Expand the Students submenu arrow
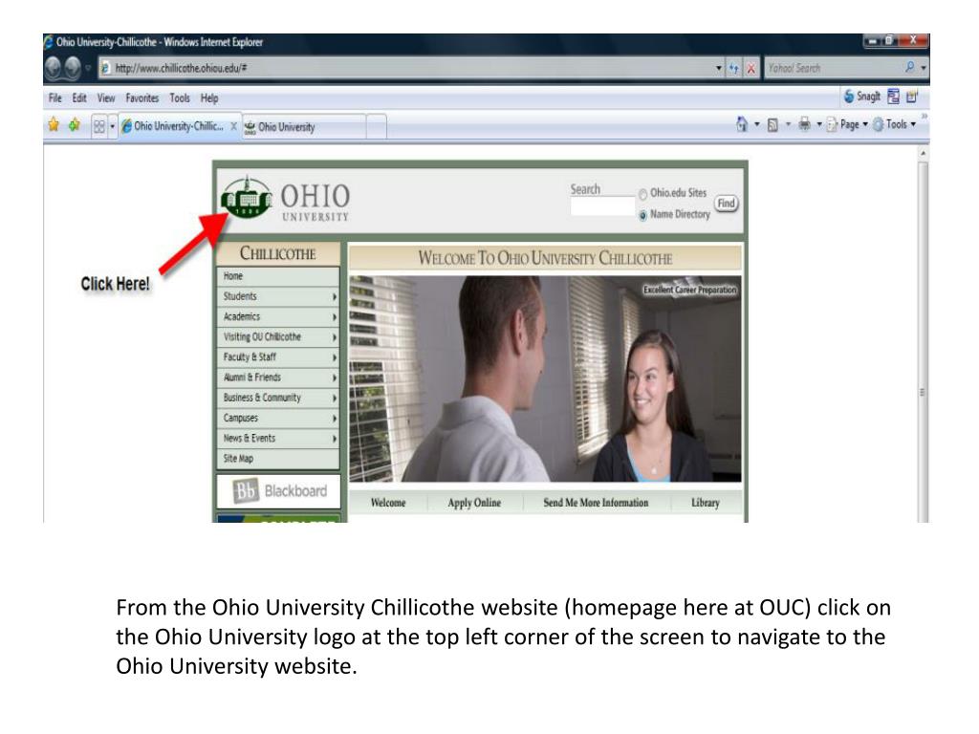979x734 pixels. tap(335, 297)
